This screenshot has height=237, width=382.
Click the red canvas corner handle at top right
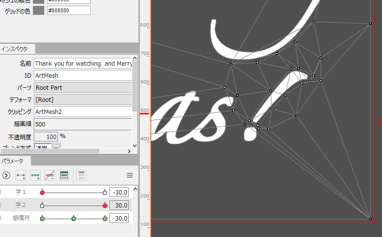point(374,19)
